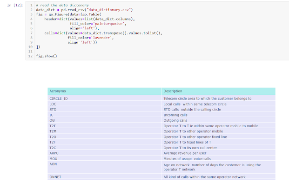Click the 'Age on network' description cell
Screen dimensions: 289x183
pyautogui.click(x=218, y=167)
